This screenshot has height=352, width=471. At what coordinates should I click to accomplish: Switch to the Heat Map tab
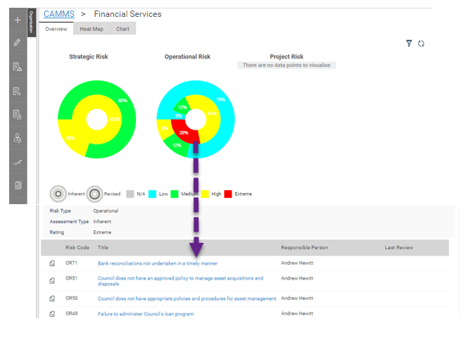tap(92, 29)
